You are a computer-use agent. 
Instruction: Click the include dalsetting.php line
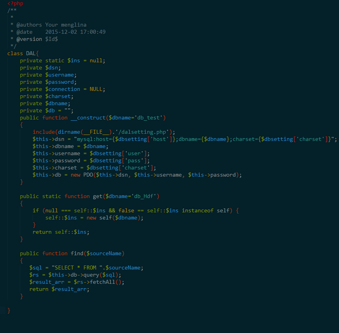(104, 132)
